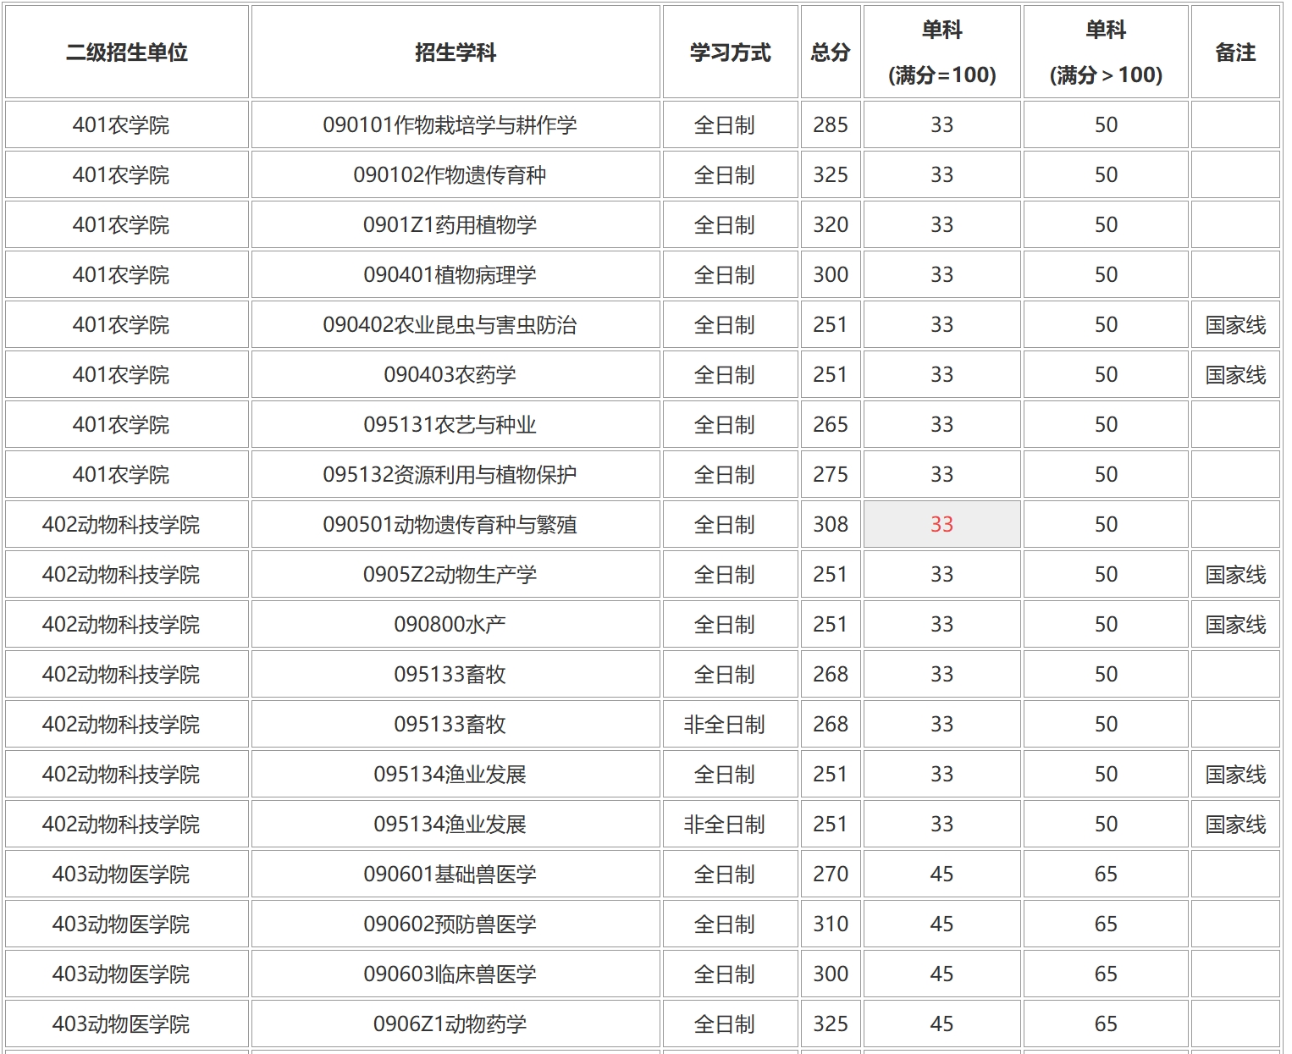The width and height of the screenshot is (1292, 1054).
Task: Click the 090601基础兽医学 subject cell
Action: (x=454, y=874)
